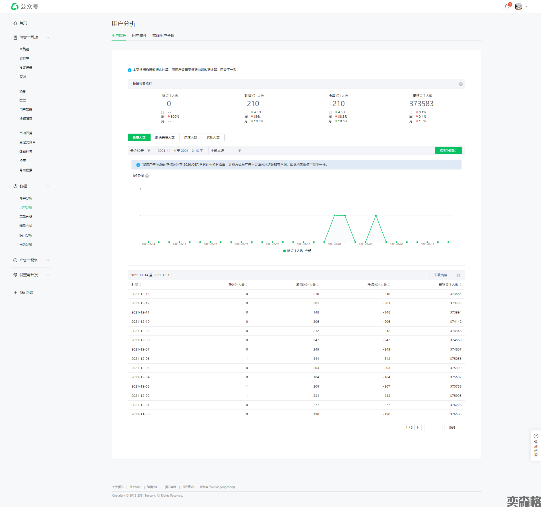The height and width of the screenshot is (507, 541).
Task: Click the 2021-12-06 data point on chart
Action: coord(376,215)
